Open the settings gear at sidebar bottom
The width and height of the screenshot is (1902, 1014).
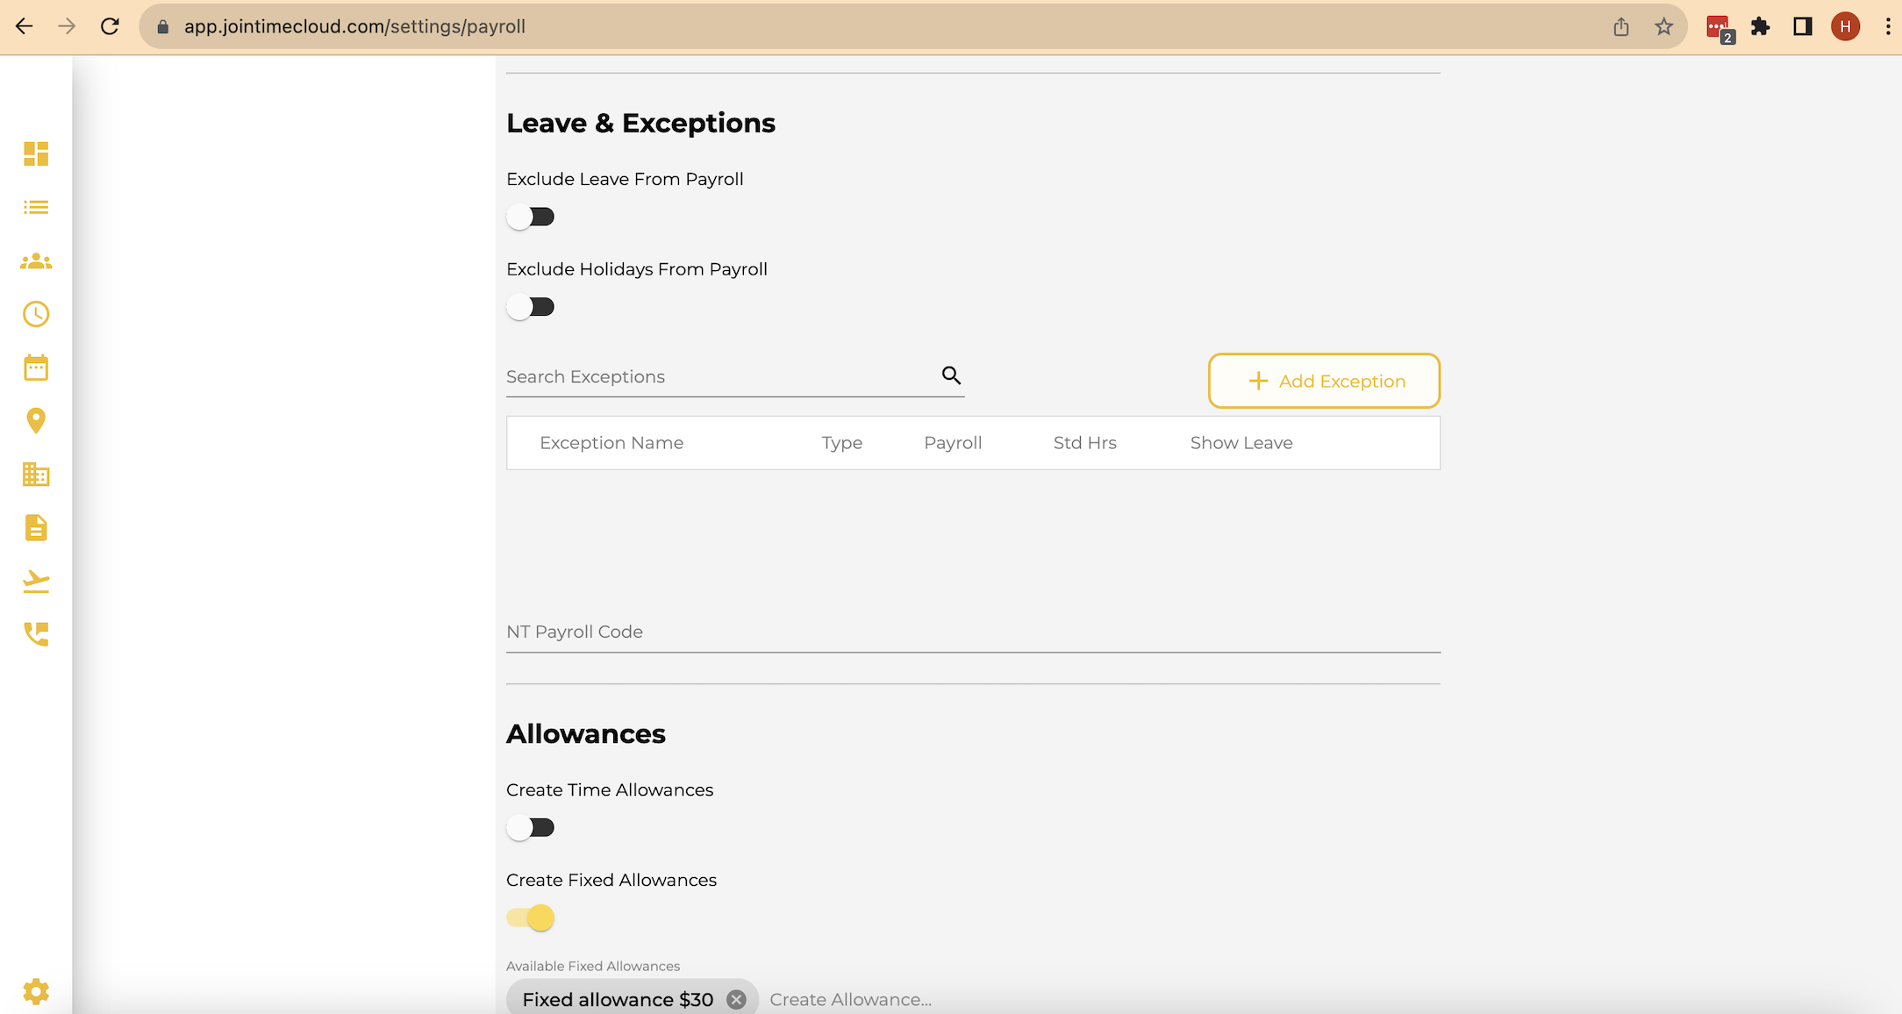[35, 991]
